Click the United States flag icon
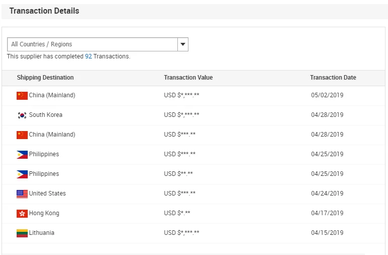The width and height of the screenshot is (388, 255). click(x=22, y=194)
